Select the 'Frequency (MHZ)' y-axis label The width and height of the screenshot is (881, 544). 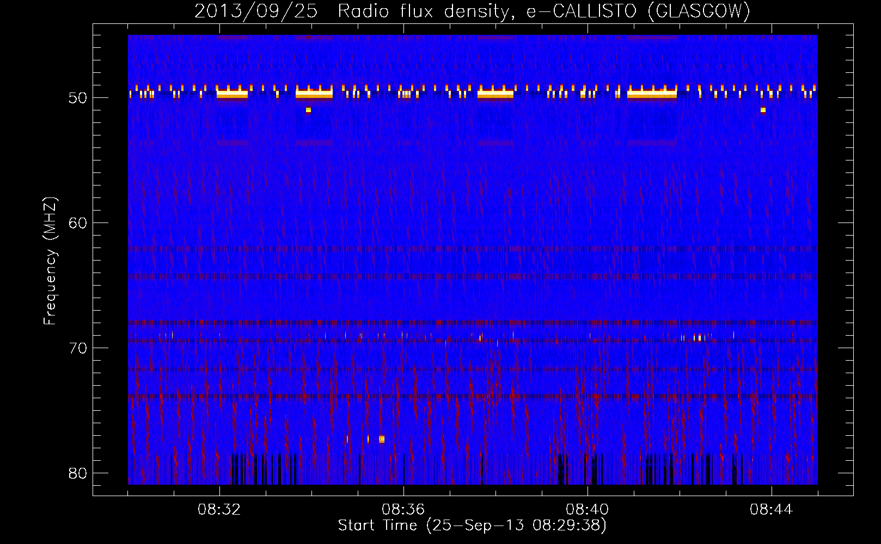(50, 261)
